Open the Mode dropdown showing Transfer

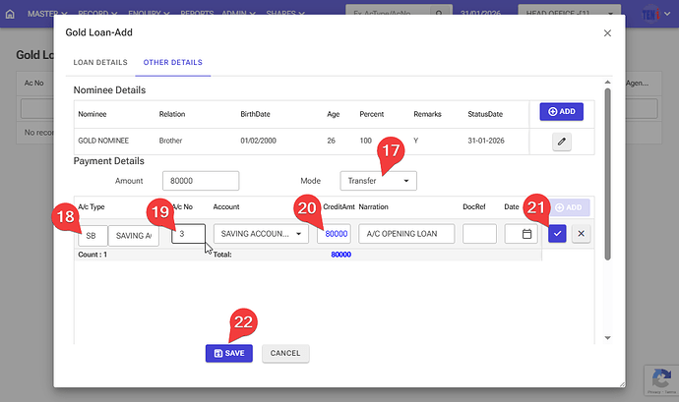(x=379, y=181)
